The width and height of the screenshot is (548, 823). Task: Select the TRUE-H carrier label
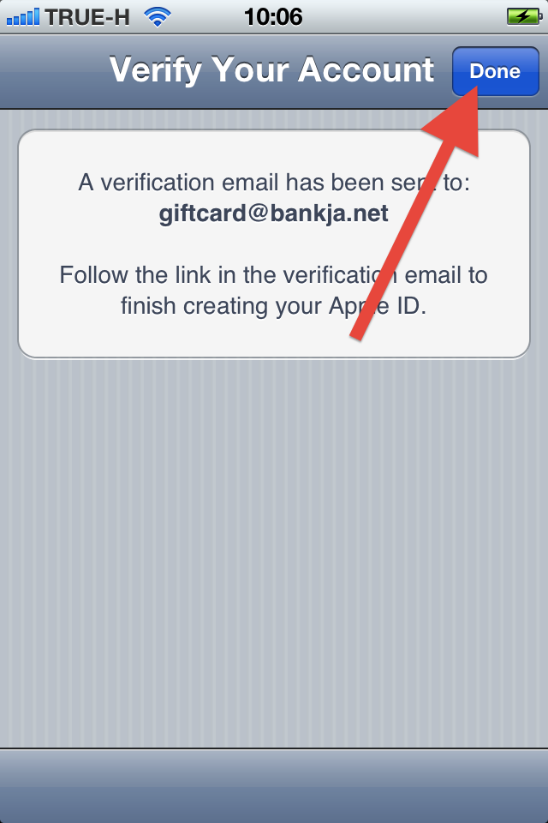coord(87,17)
